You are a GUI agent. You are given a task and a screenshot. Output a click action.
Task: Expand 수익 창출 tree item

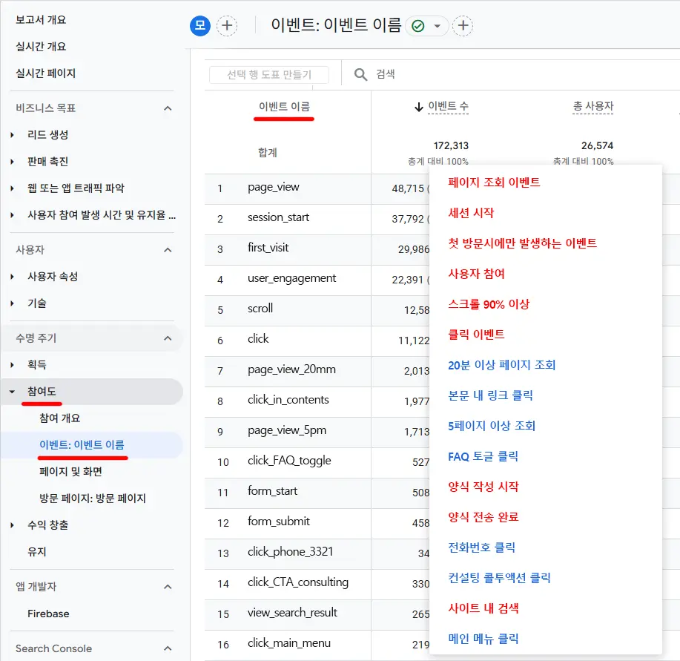[12, 525]
